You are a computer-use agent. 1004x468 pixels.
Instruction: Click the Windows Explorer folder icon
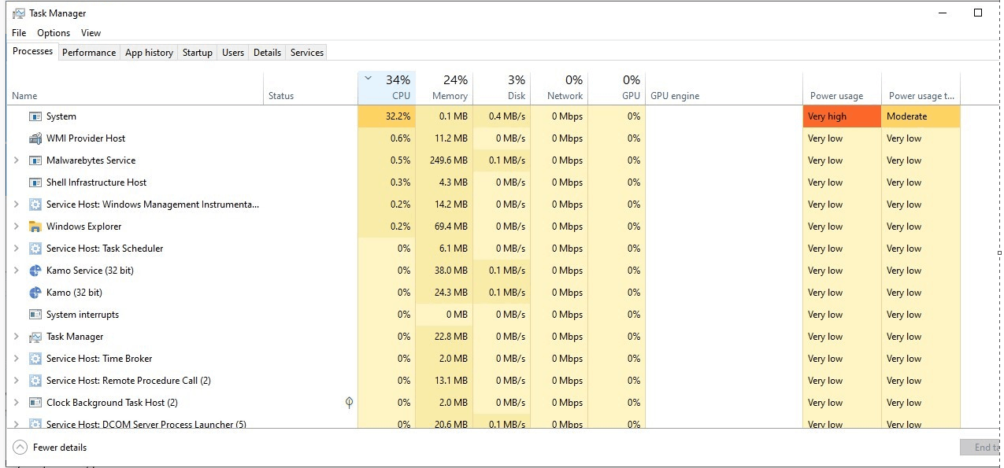(35, 227)
